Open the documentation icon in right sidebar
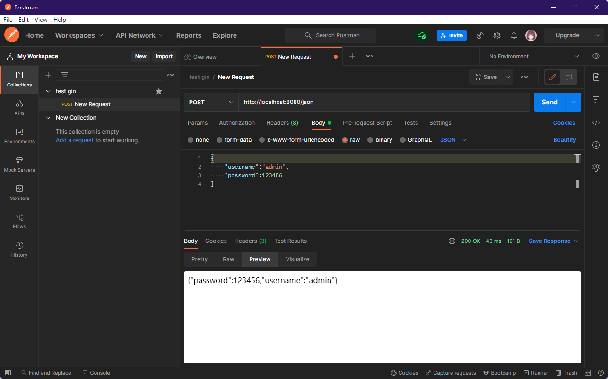 click(x=596, y=77)
